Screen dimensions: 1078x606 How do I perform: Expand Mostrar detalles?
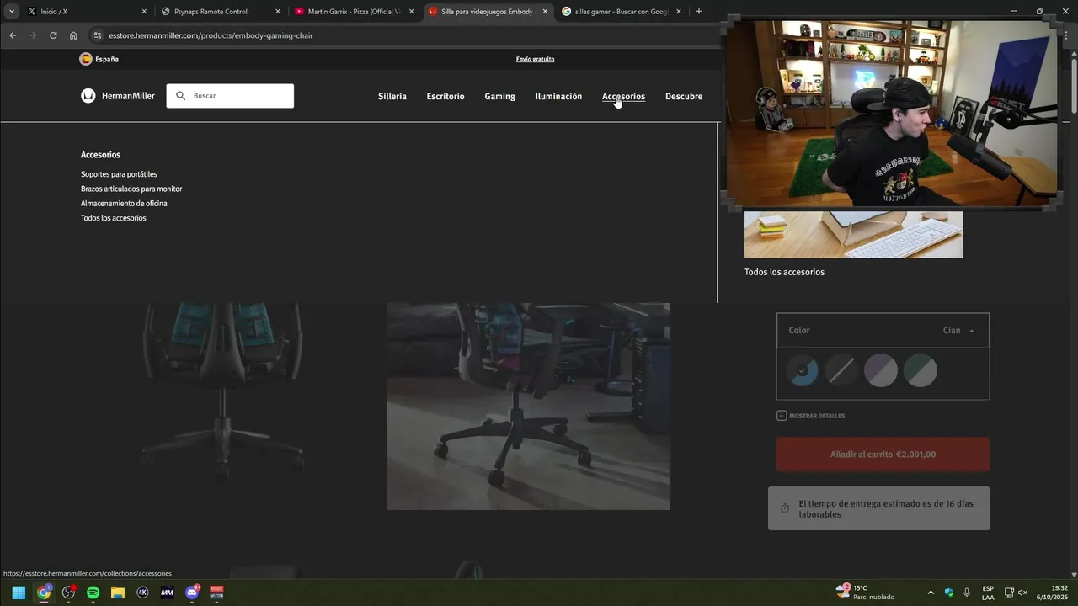click(x=810, y=416)
